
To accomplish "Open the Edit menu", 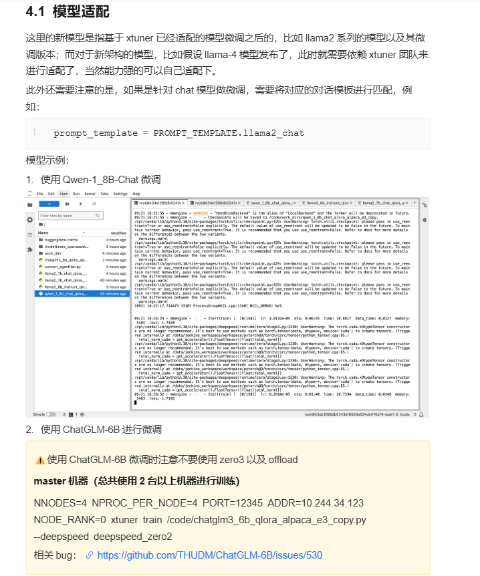I will (51, 194).
